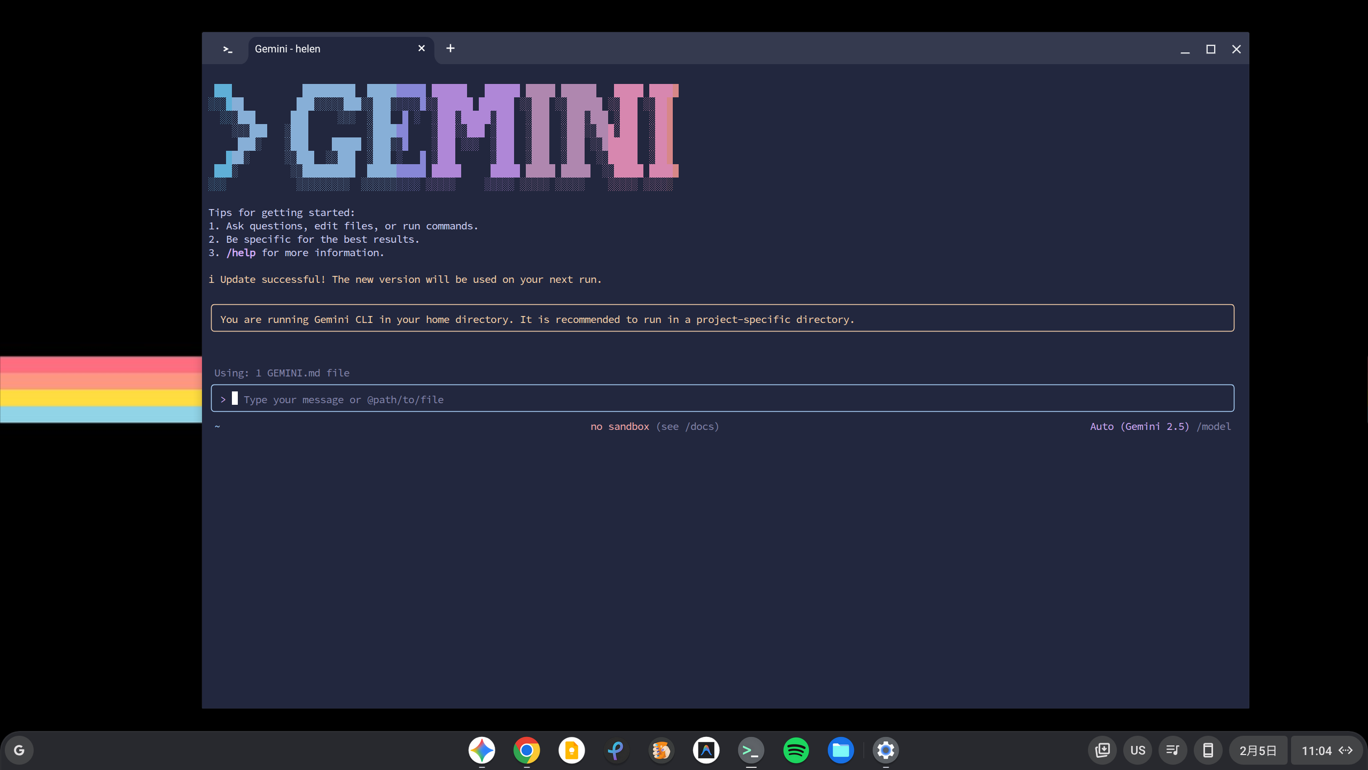The height and width of the screenshot is (770, 1368).
Task: Follow the /docs link in the status bar
Action: (x=701, y=426)
